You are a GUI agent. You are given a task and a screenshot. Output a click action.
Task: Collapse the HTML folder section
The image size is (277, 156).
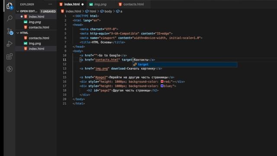(x=18, y=33)
